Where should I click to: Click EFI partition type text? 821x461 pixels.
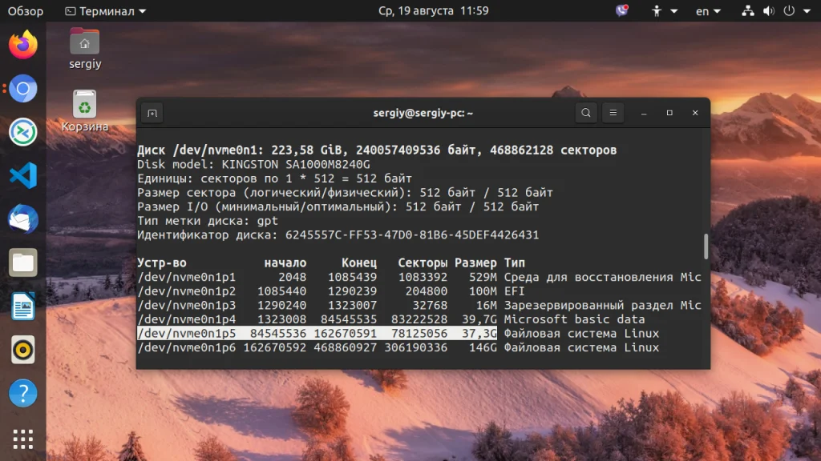(514, 291)
